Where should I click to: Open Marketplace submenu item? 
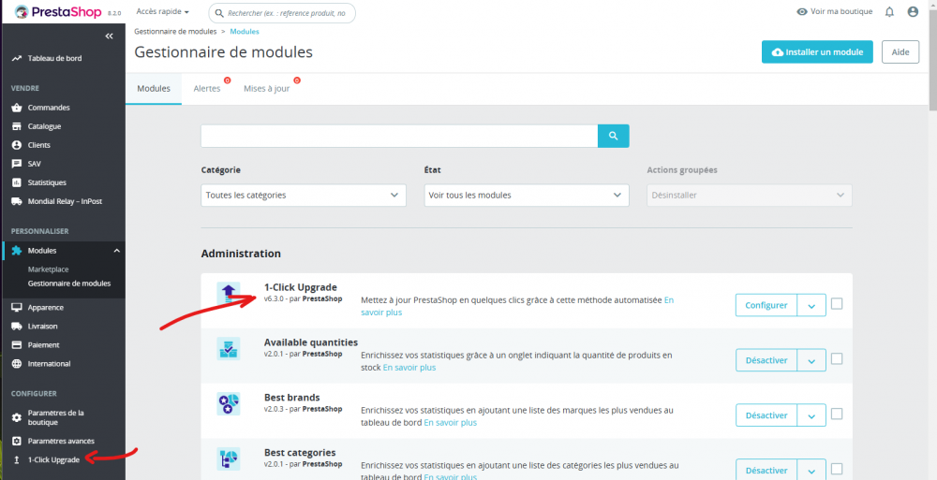click(x=49, y=269)
